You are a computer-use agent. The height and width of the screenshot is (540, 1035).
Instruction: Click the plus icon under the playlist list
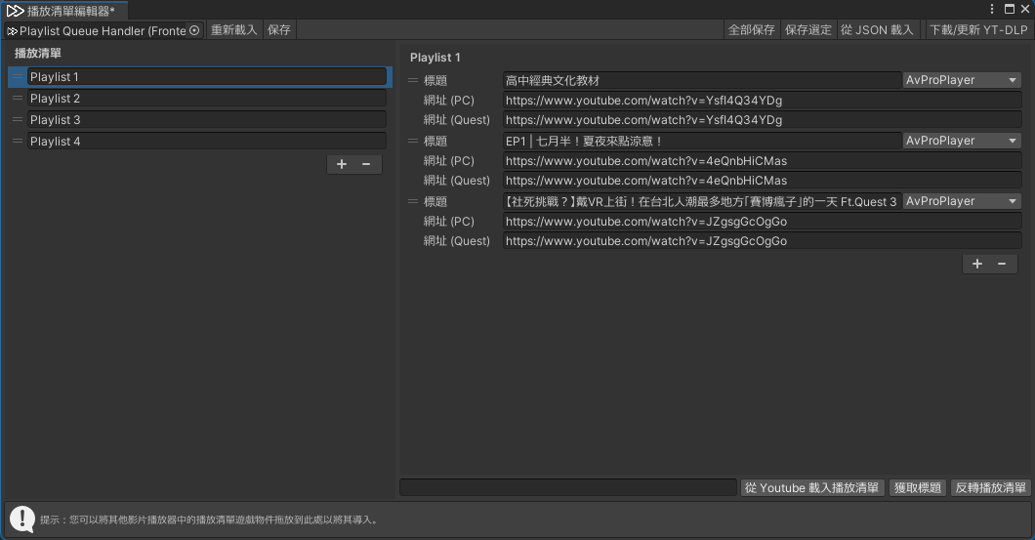pyautogui.click(x=342, y=164)
